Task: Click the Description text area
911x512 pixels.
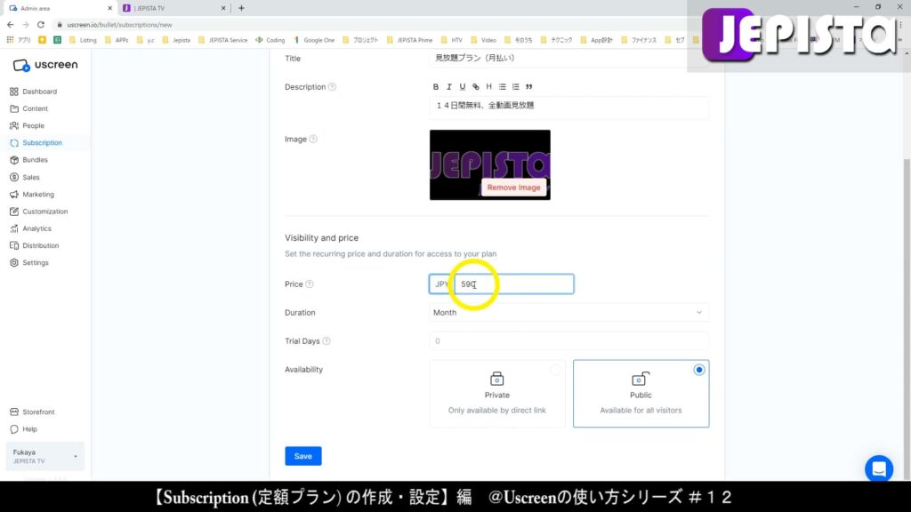Action: point(568,108)
